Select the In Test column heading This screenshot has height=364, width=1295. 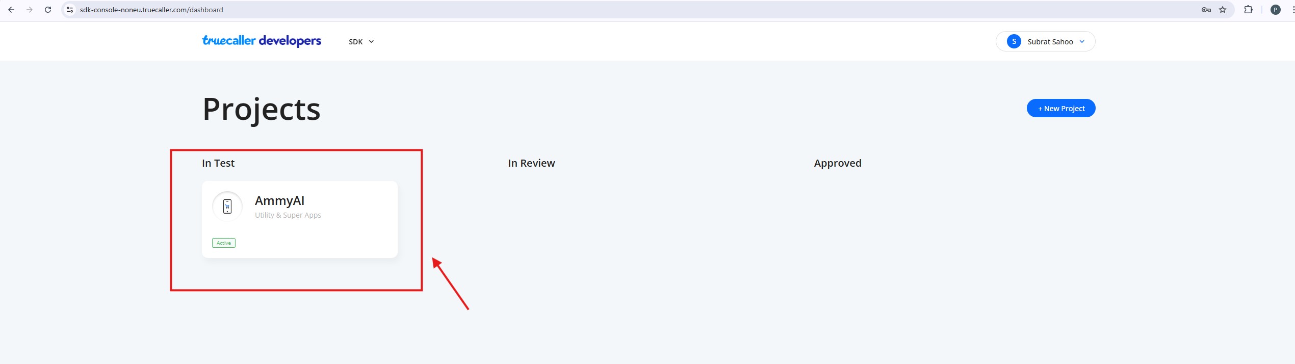pos(218,163)
